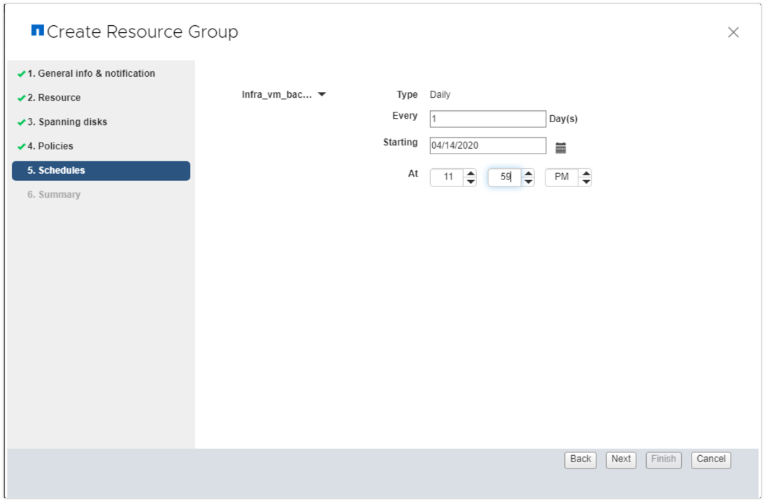Decrease the minute value with down arrow
Image resolution: width=765 pixels, height=502 pixels.
click(x=528, y=182)
